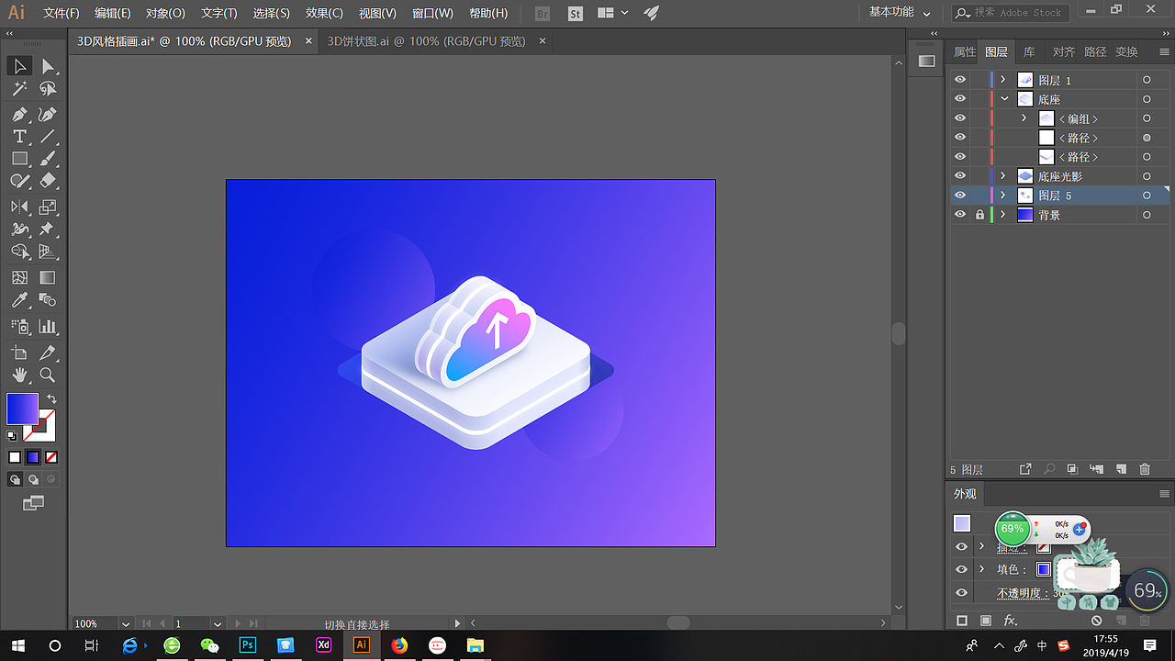The image size is (1175, 661).
Task: Delete selected layer with trash icon in Layers panel
Action: 1145,469
